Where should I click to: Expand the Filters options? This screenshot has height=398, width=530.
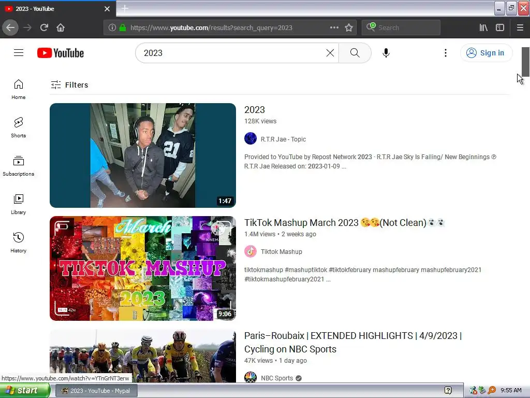[70, 84]
